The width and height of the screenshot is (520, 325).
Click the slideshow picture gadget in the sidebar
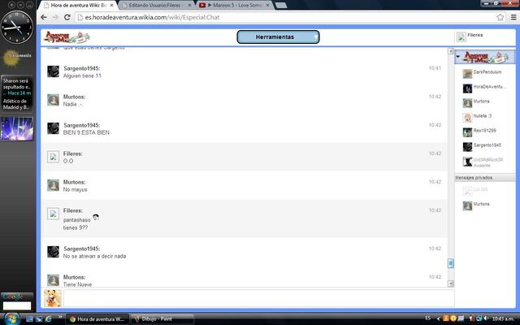(17, 128)
